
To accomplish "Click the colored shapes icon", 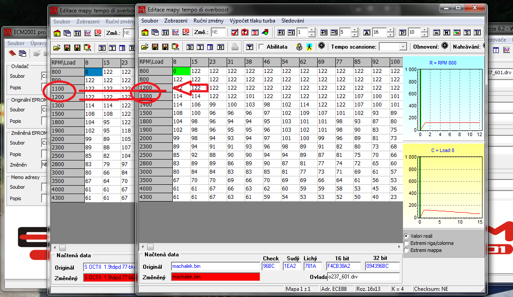I will (265, 32).
